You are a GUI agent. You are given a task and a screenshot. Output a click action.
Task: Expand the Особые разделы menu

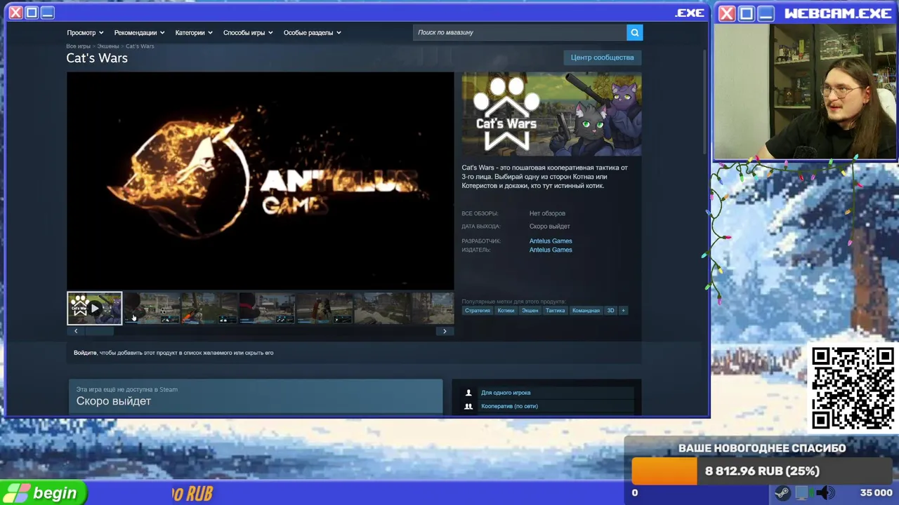point(312,32)
